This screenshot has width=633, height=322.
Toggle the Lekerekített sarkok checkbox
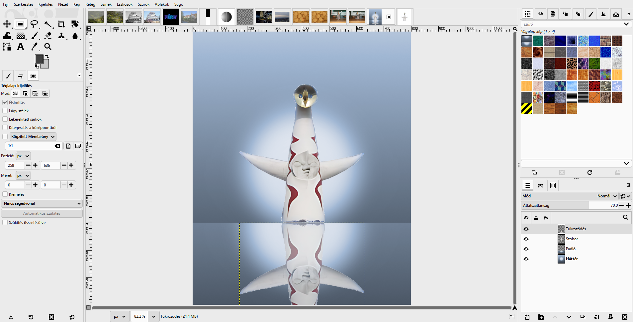coord(5,119)
